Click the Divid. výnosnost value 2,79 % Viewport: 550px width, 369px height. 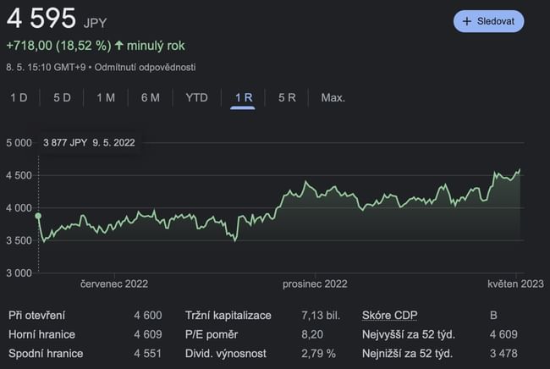click(318, 352)
